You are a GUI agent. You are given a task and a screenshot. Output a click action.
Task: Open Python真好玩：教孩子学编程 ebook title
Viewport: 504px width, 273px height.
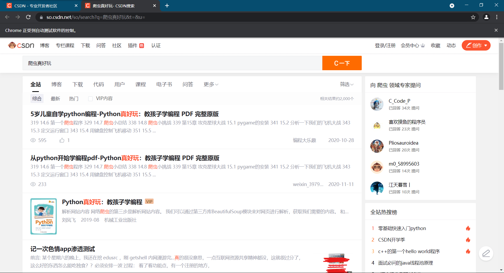(x=102, y=202)
